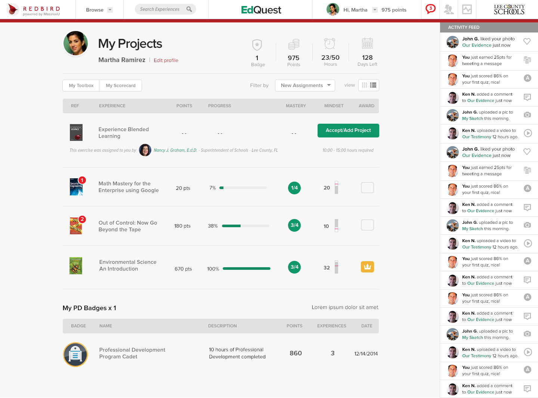This screenshot has height=398, width=538.
Task: Click the Badge shield icon
Action: point(257,45)
